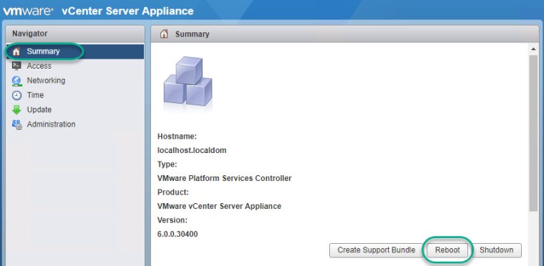Click the Version: label
Viewport: 544px width, 266px height.
point(173,220)
